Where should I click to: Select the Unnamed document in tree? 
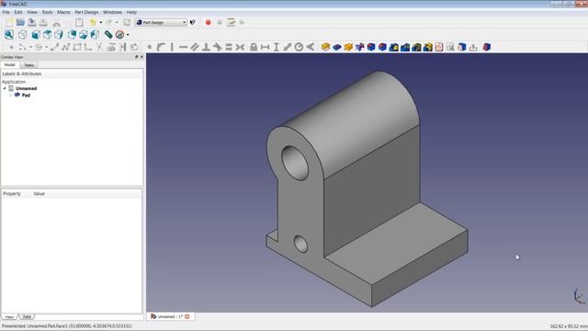26,88
